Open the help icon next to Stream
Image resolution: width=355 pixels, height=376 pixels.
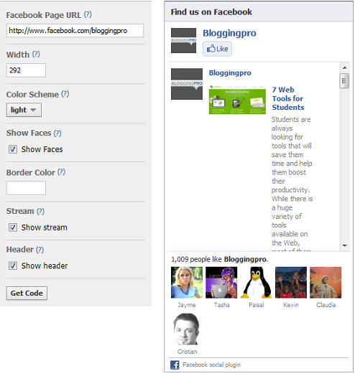pos(40,211)
